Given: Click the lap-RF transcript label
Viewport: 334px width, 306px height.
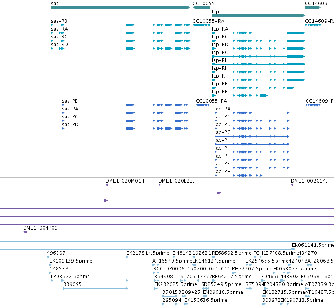Looking at the screenshot, I should click(x=220, y=84).
